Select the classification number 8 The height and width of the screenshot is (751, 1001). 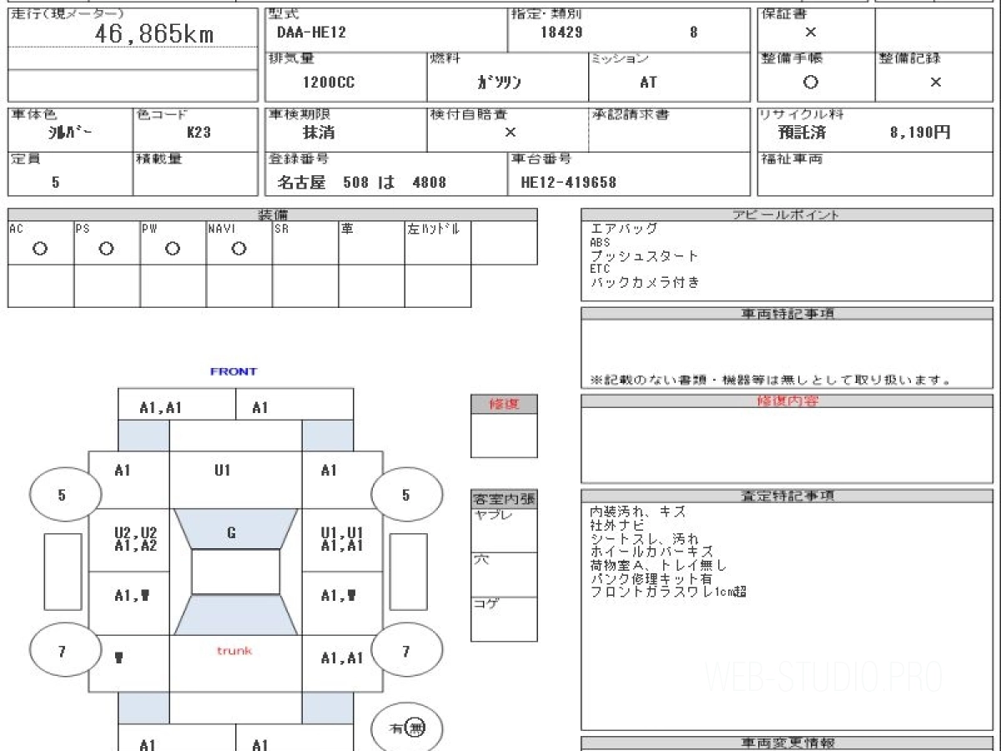click(694, 33)
